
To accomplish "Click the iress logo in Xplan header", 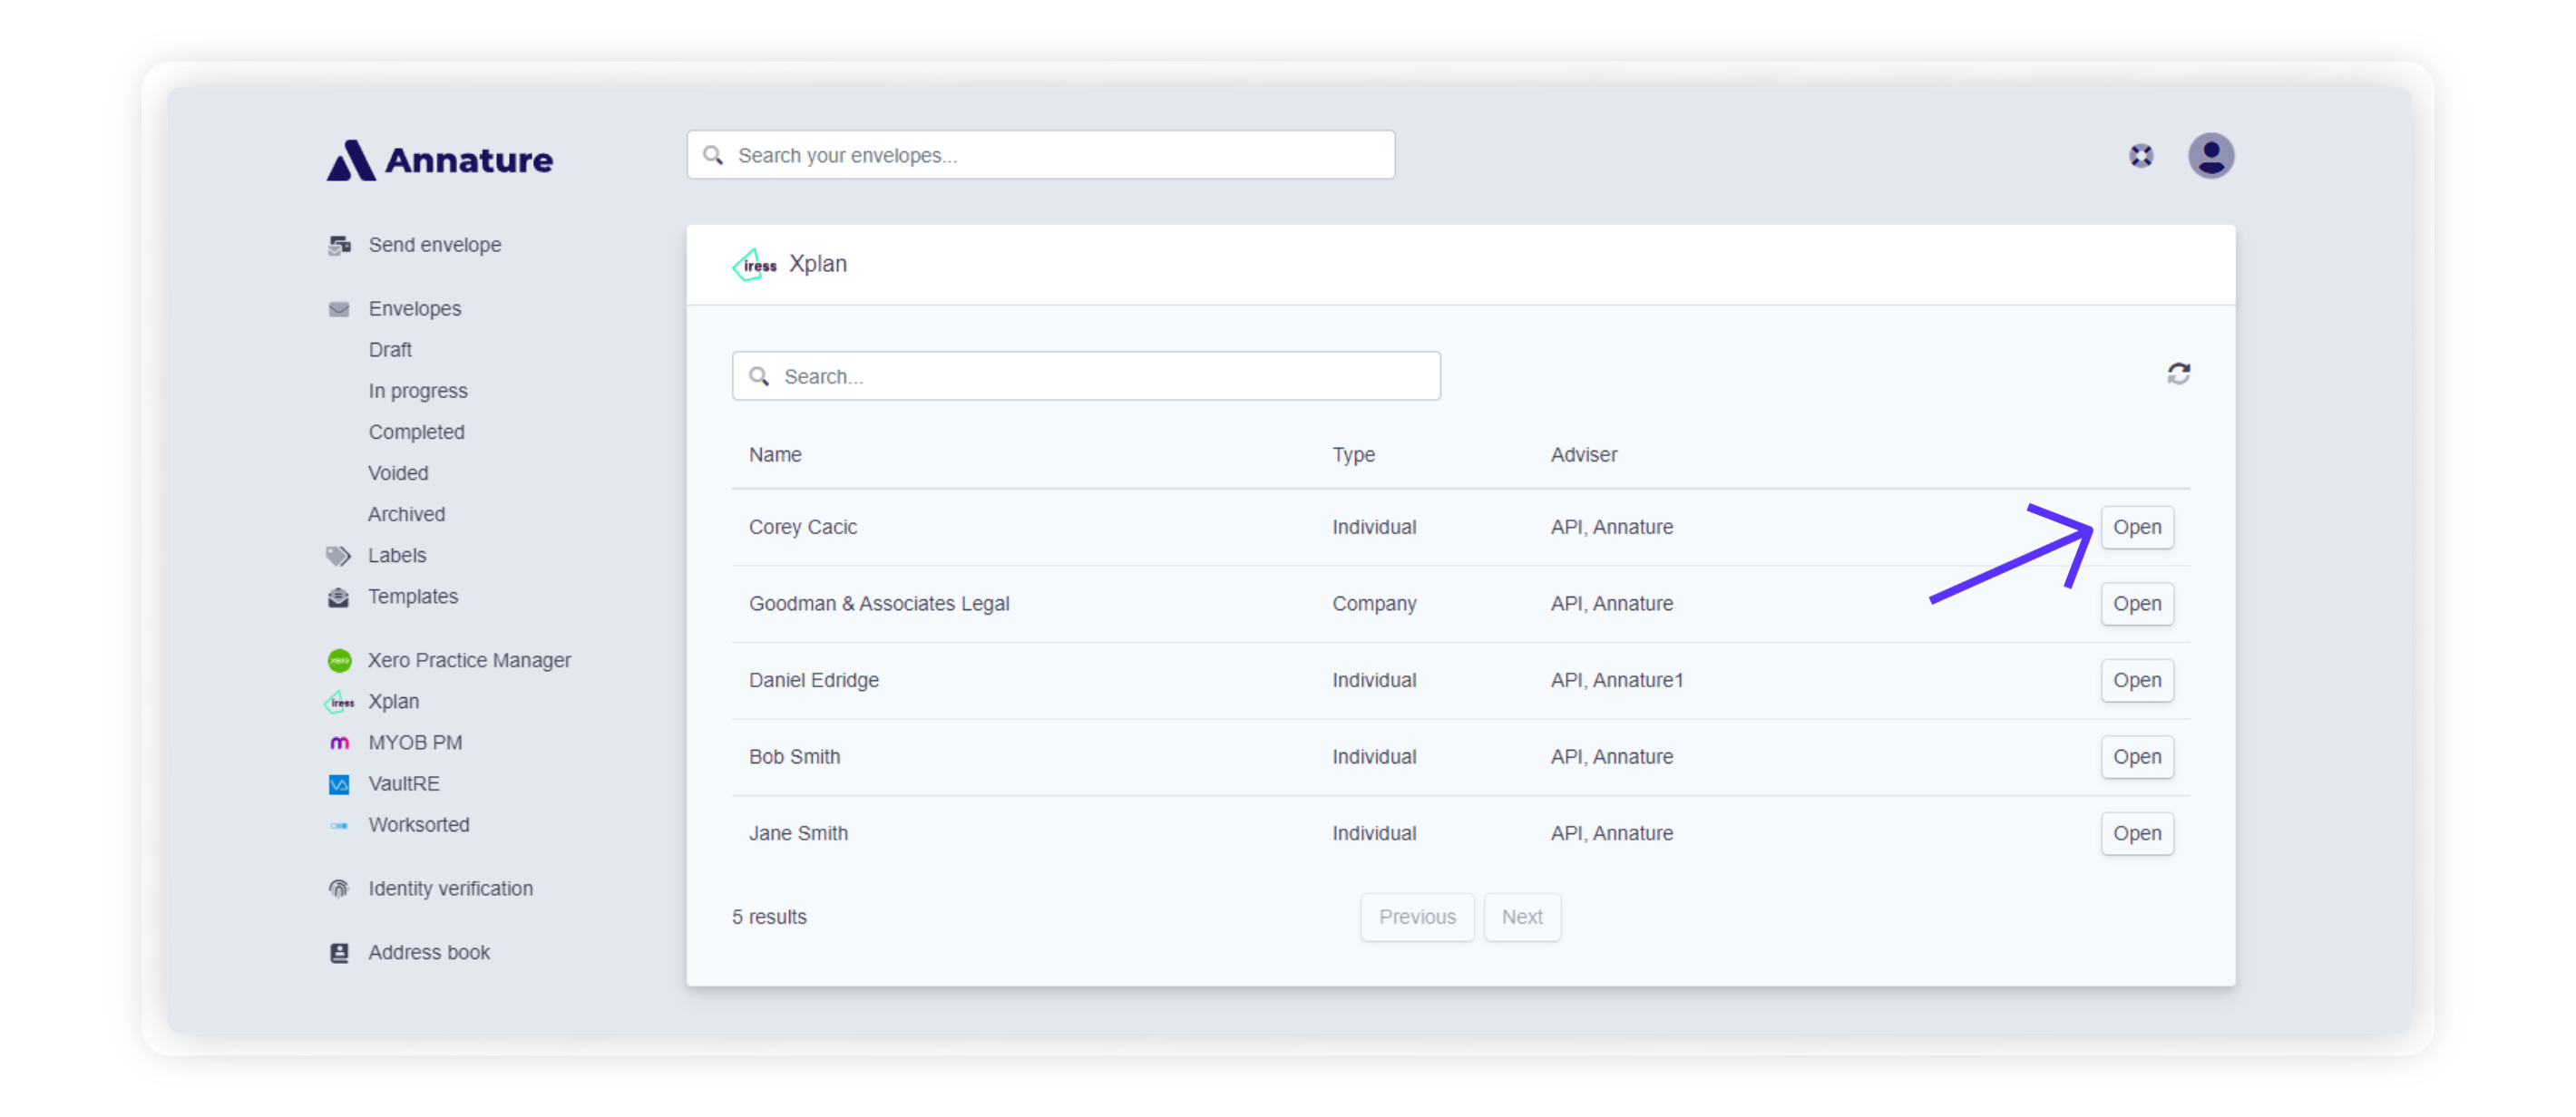I will click(755, 264).
